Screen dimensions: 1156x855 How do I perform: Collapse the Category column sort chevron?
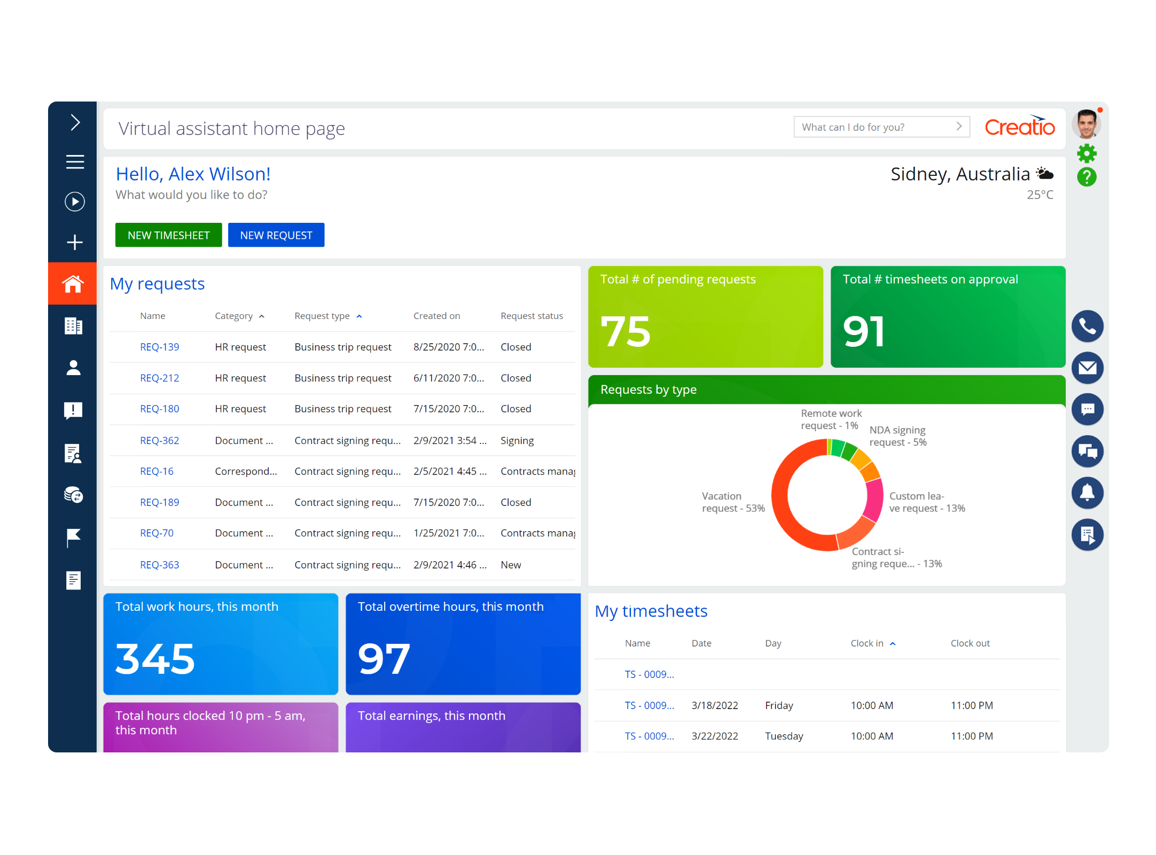point(262,316)
